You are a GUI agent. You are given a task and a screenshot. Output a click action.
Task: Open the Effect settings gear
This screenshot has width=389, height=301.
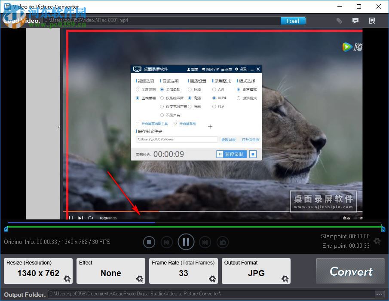point(140,279)
